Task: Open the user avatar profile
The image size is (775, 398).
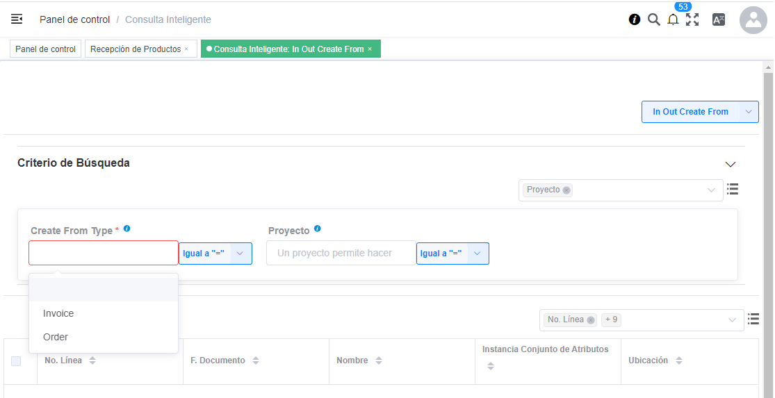Action: [753, 21]
